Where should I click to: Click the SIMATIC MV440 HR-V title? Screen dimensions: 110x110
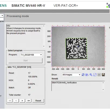click(x=28, y=6)
